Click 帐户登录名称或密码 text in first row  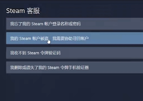(62, 24)
